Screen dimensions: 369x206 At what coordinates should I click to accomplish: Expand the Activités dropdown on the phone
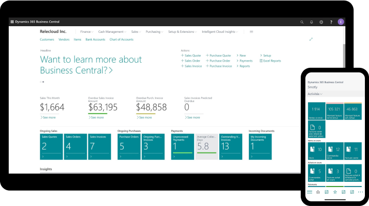click(315, 93)
